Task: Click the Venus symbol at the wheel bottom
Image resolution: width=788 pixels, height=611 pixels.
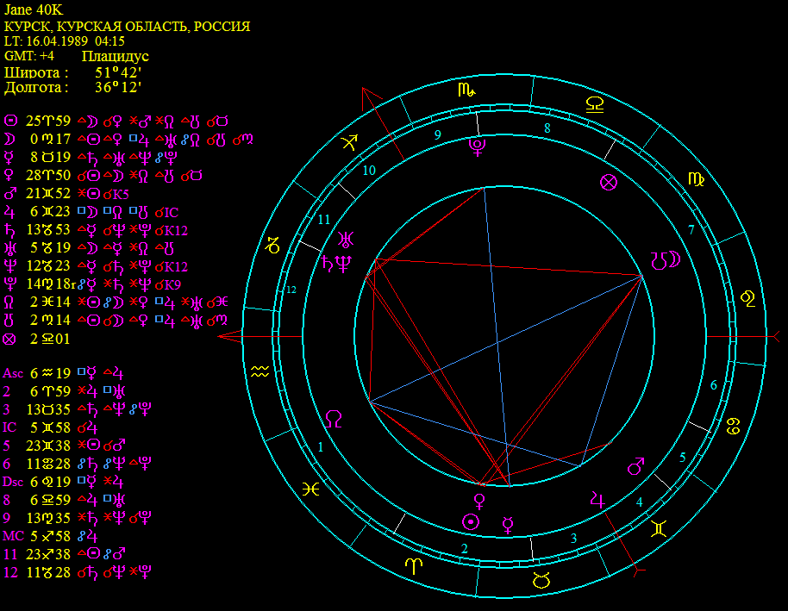Action: [x=479, y=500]
